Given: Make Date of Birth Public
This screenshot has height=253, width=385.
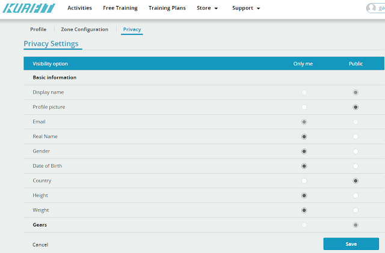Looking at the screenshot, I should coord(356,166).
